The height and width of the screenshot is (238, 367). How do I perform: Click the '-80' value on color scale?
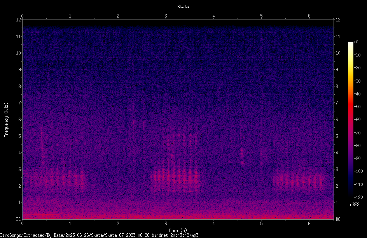click(357, 145)
